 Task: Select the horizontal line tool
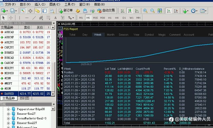[26, 18]
